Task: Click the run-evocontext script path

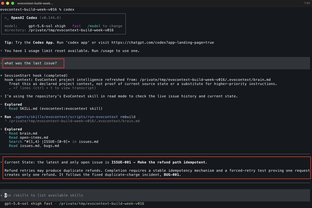Action: point(65,117)
